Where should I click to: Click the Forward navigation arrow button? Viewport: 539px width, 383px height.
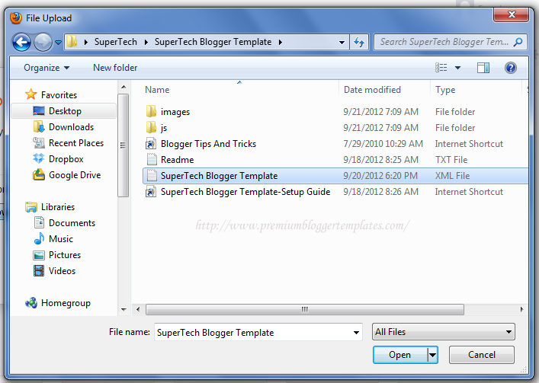[x=43, y=42]
